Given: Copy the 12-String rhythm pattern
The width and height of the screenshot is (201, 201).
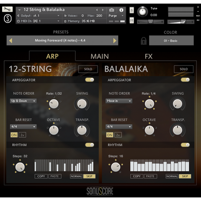Looking at the screenshot, I should tap(41, 176).
